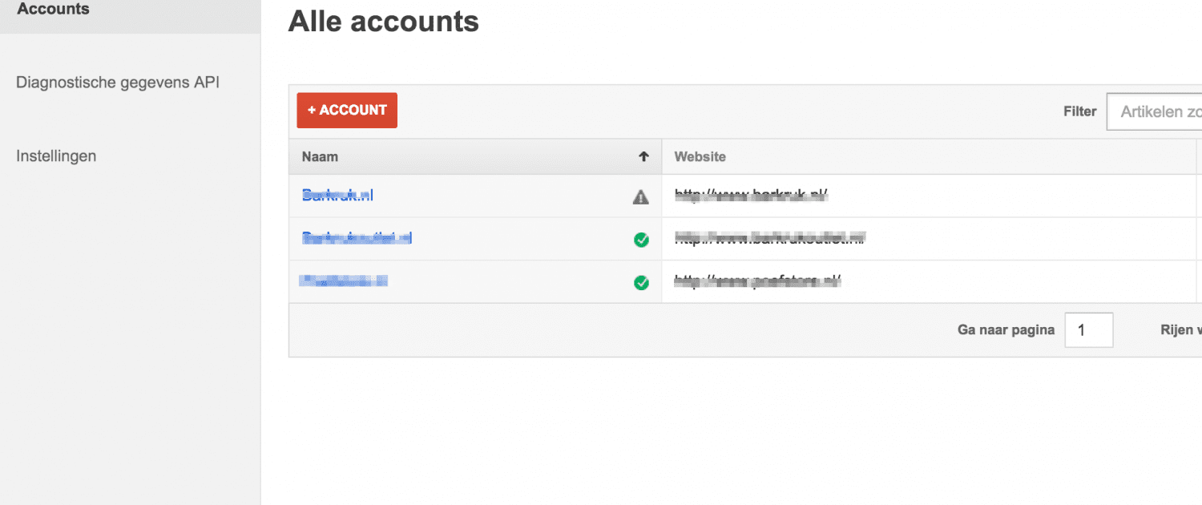
Task: Sort table by Naam column header
Action: tap(321, 157)
